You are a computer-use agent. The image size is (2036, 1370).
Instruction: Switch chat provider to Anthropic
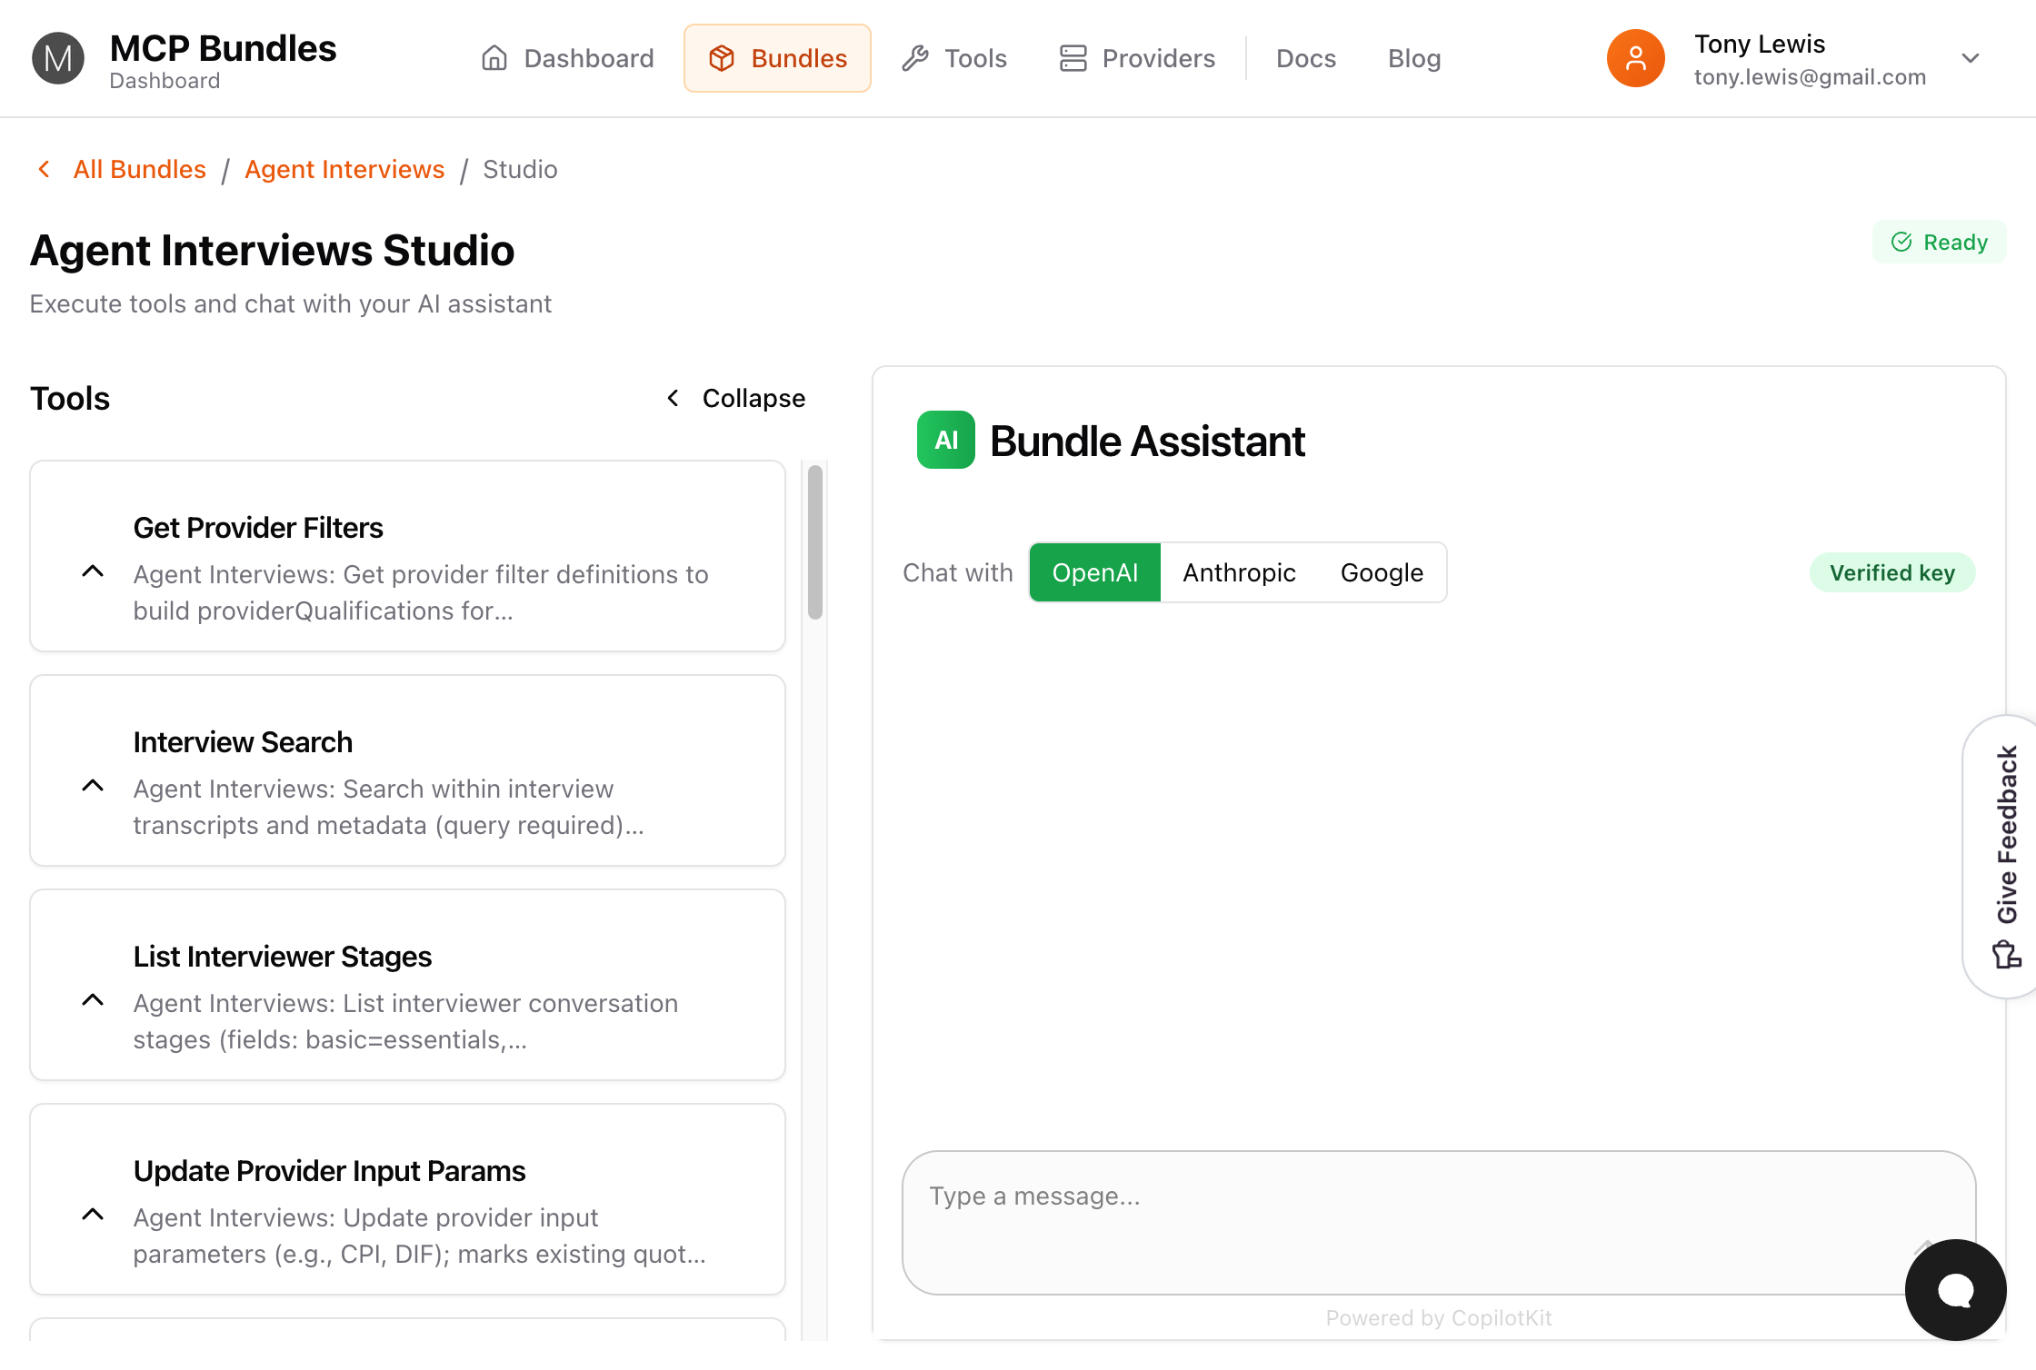pos(1239,572)
